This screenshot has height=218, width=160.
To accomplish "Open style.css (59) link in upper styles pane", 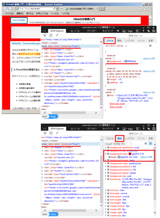I will click(149, 58).
